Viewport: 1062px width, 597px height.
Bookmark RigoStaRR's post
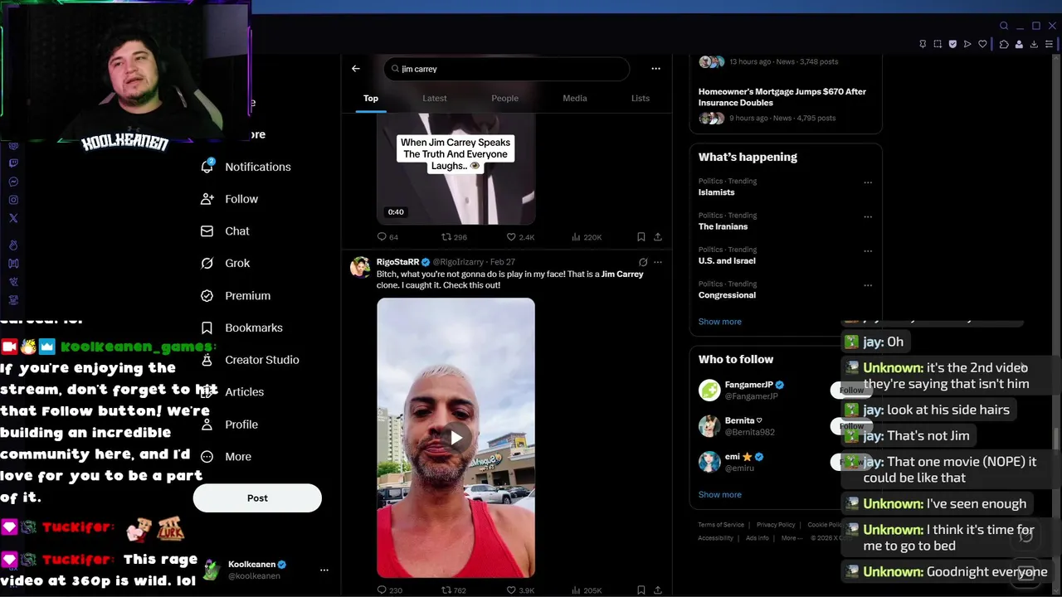click(641, 590)
